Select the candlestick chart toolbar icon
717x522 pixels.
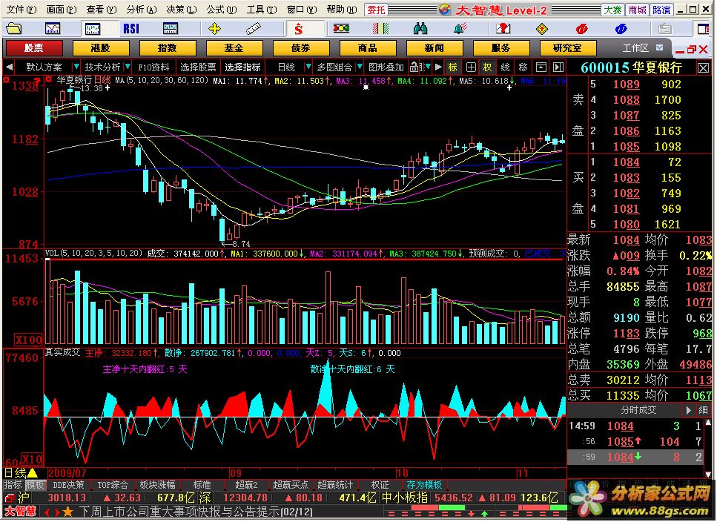point(93,29)
